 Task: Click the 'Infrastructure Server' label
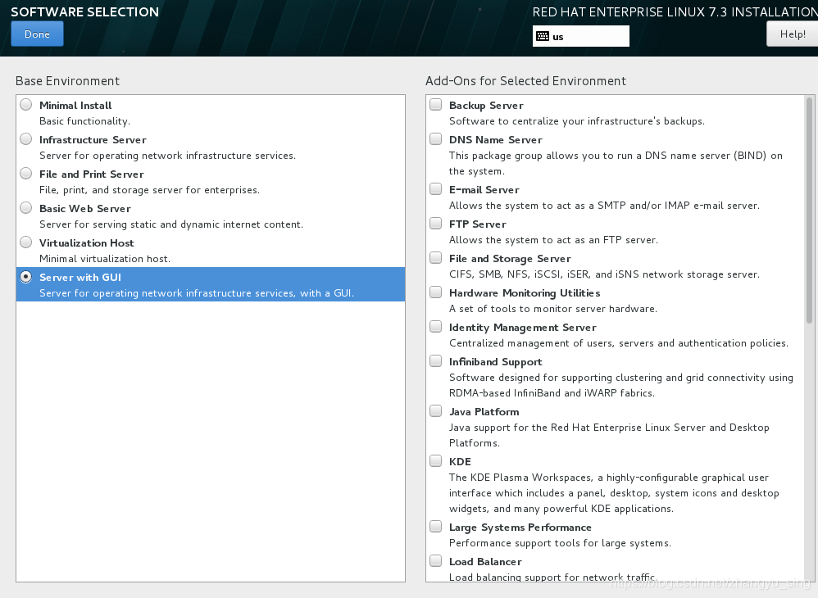[x=93, y=140]
